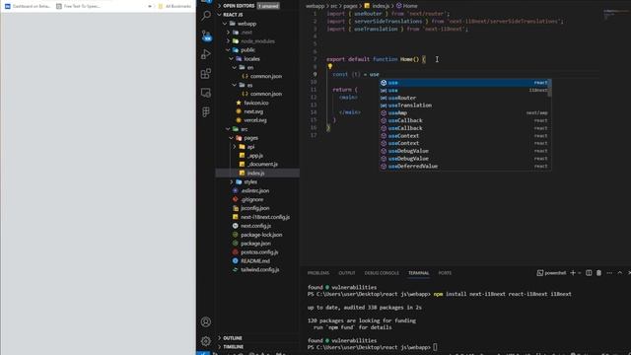Open jsconfig.json file
Viewport: 631px width, 355px height.
[x=255, y=208]
